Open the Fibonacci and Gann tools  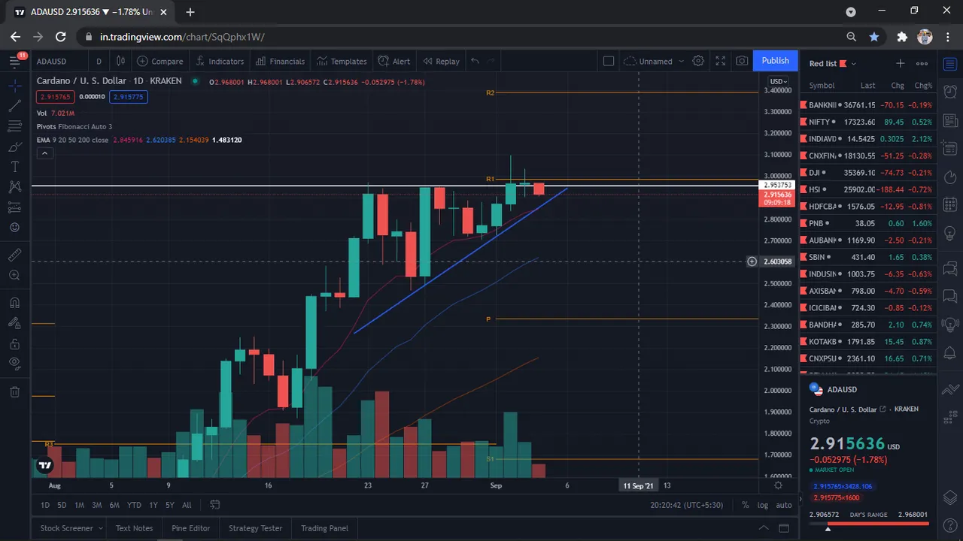pyautogui.click(x=14, y=126)
